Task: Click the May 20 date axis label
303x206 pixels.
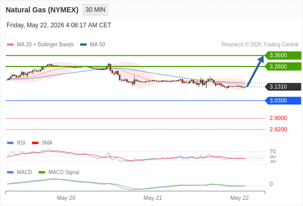Action: click(x=66, y=198)
